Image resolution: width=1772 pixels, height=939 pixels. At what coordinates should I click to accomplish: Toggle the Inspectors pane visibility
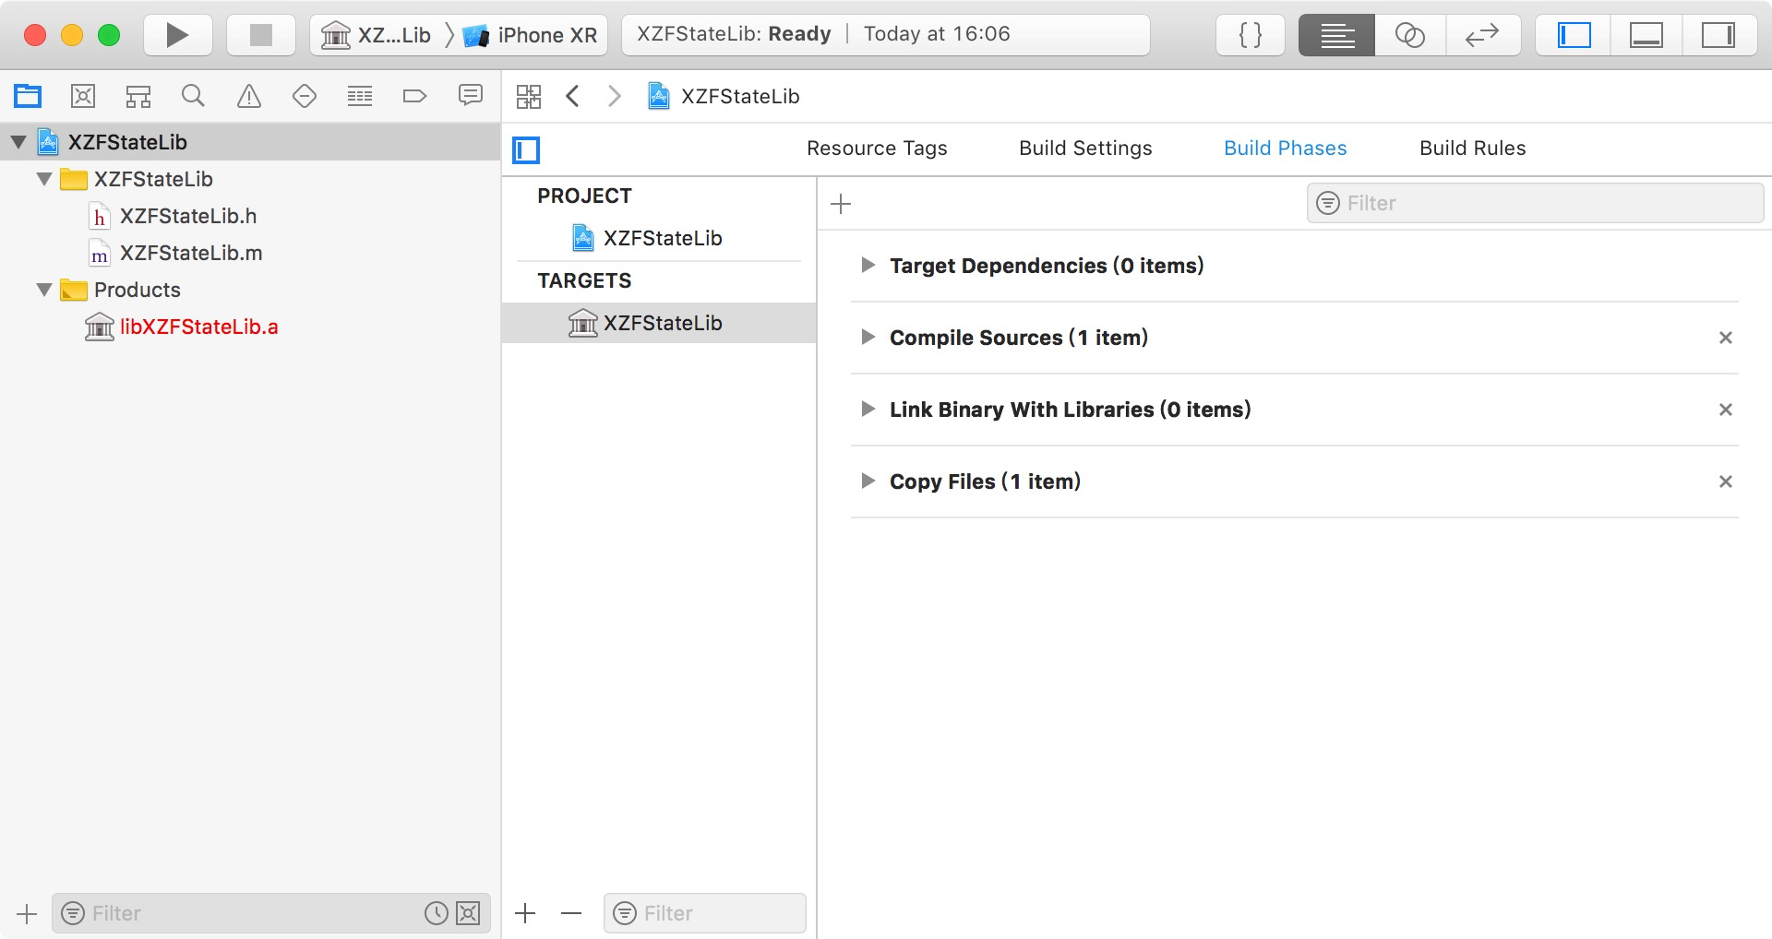tap(1718, 35)
